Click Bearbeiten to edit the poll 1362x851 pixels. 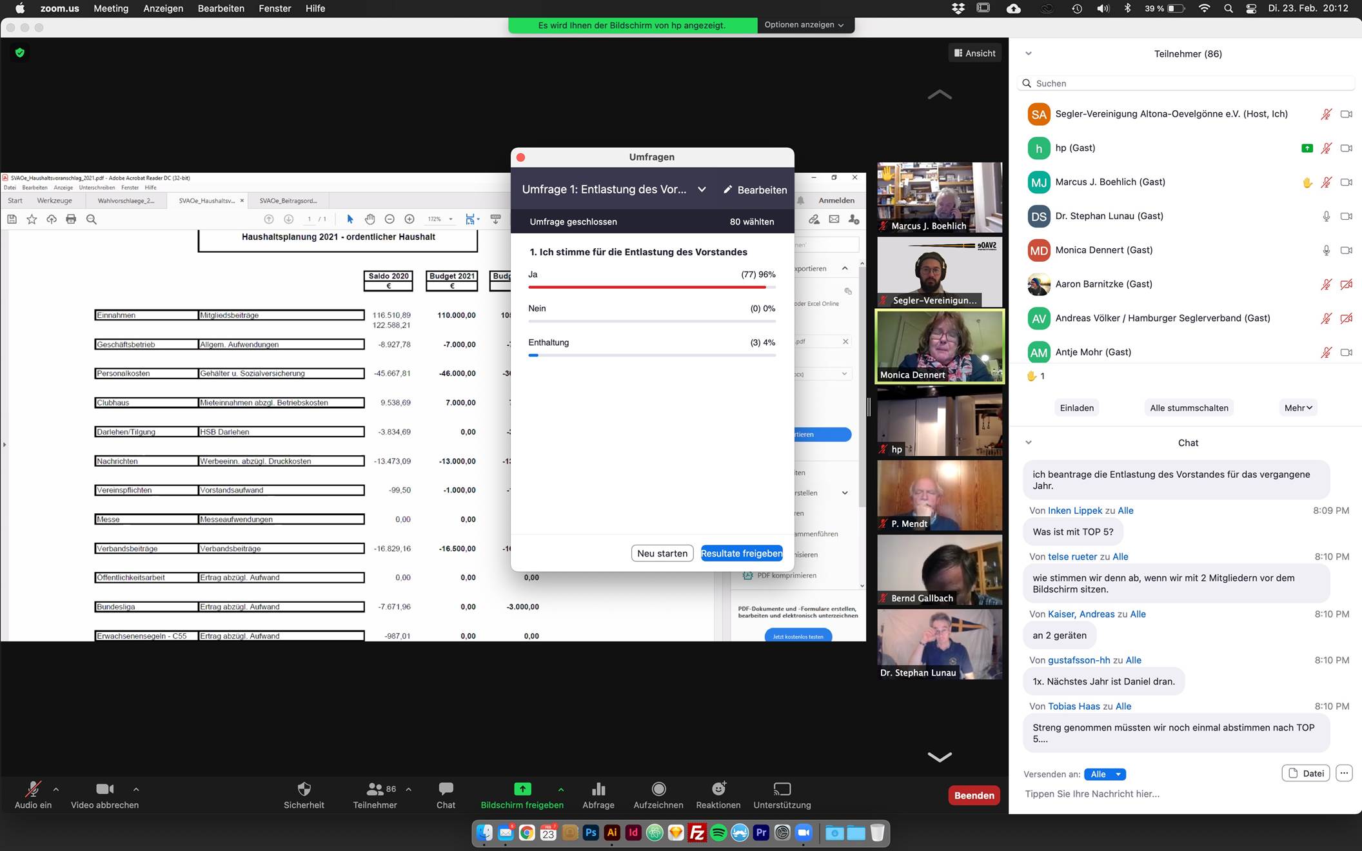point(755,190)
